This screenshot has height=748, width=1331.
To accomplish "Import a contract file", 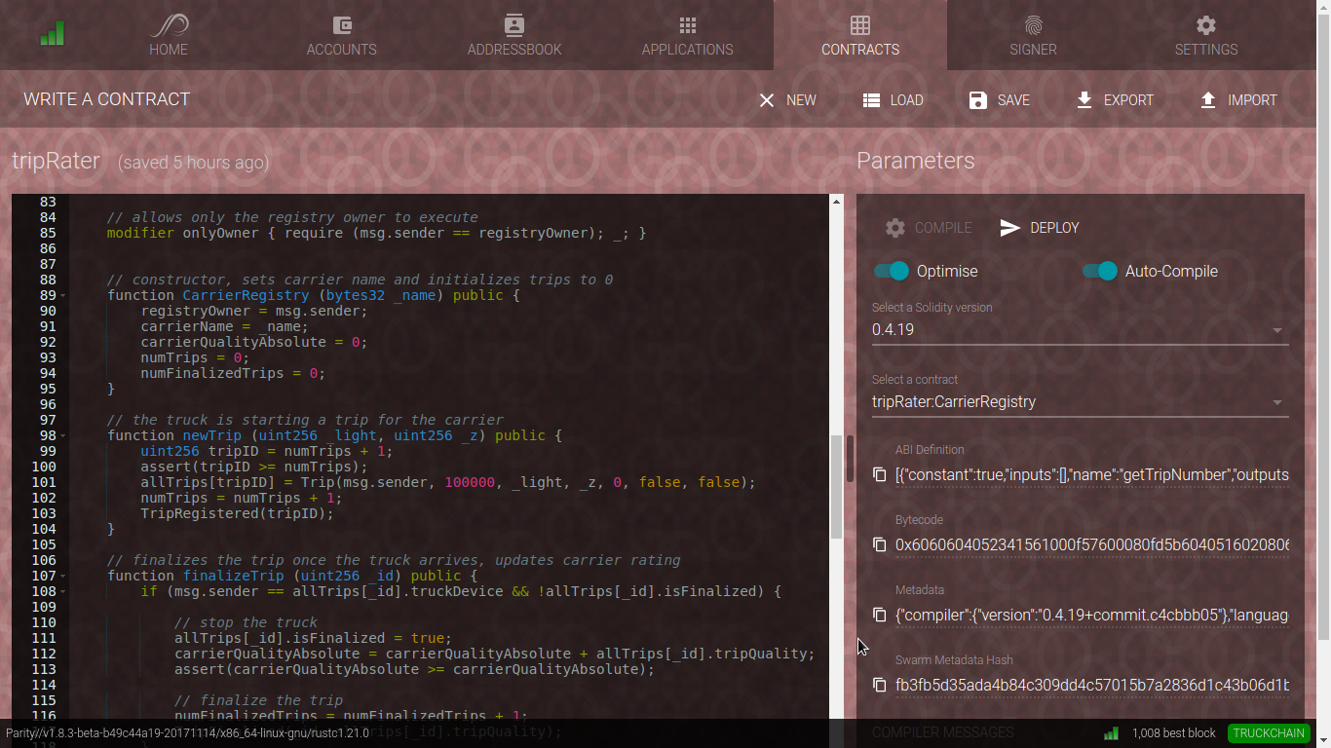I will [x=1238, y=100].
